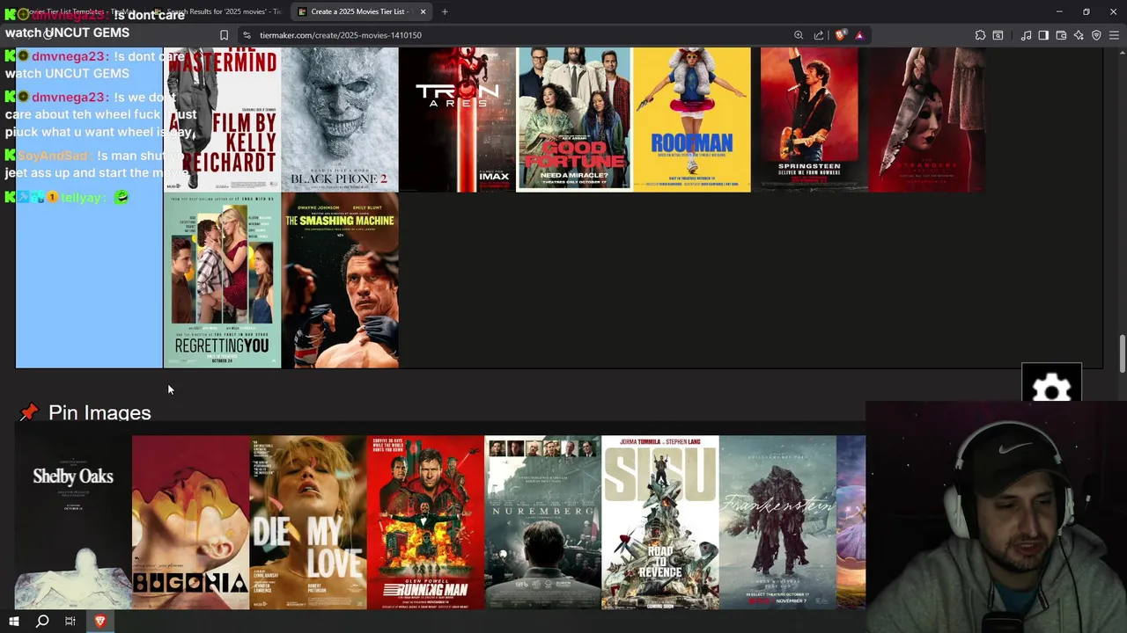Pick the Shelby Oaks poster
The height and width of the screenshot is (633, 1127).
73,522
